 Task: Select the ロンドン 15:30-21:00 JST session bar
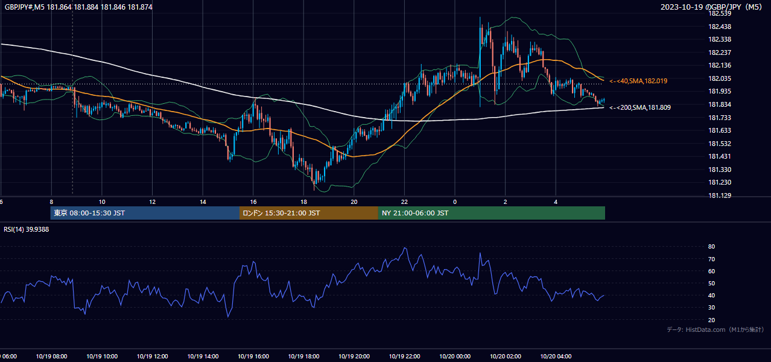tap(309, 213)
